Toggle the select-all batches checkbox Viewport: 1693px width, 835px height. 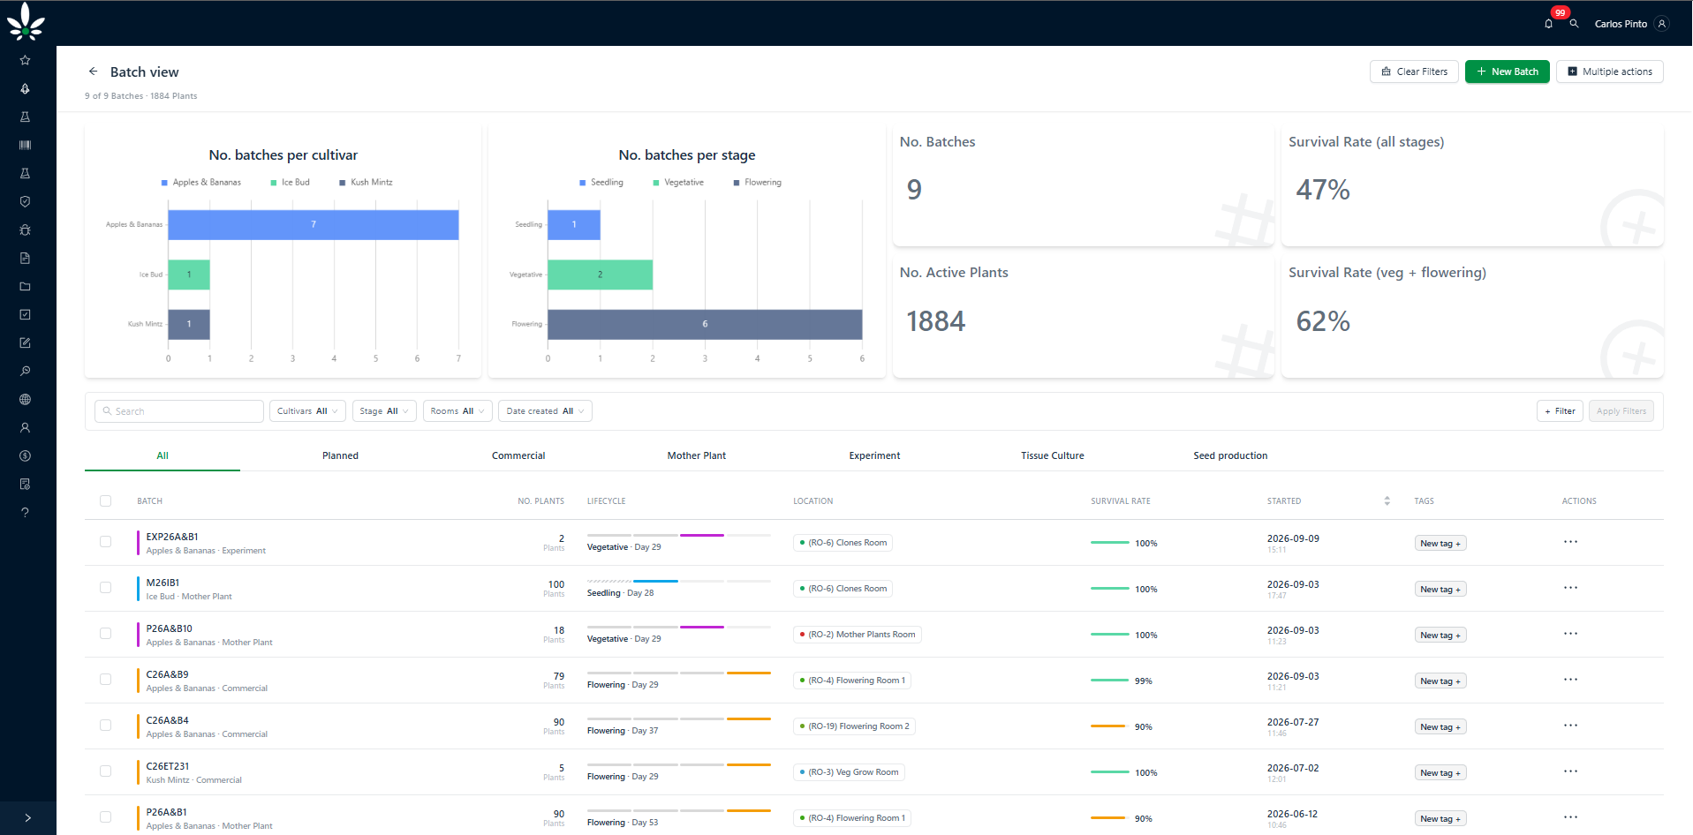coord(105,500)
